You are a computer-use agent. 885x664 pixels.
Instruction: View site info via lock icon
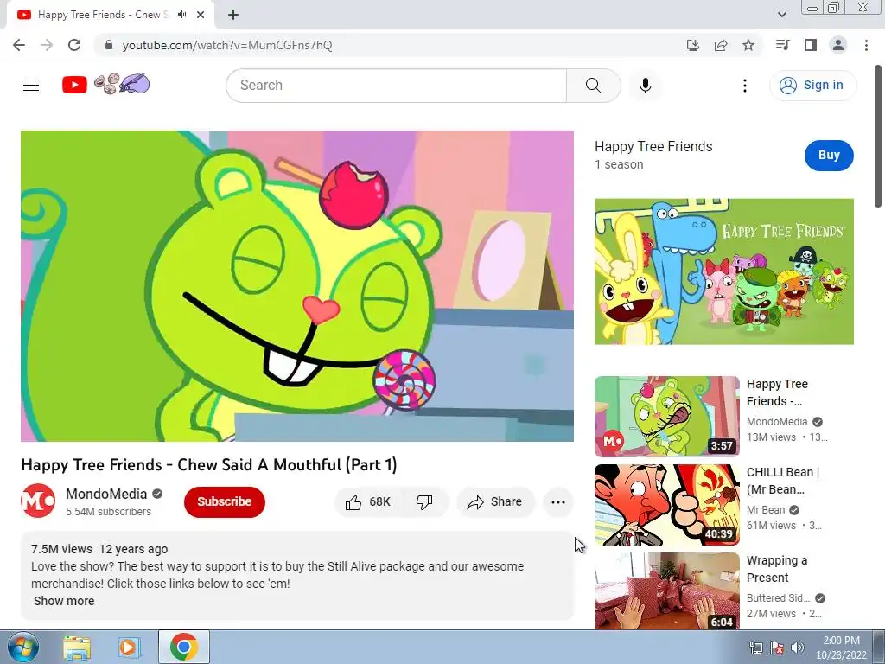(109, 45)
